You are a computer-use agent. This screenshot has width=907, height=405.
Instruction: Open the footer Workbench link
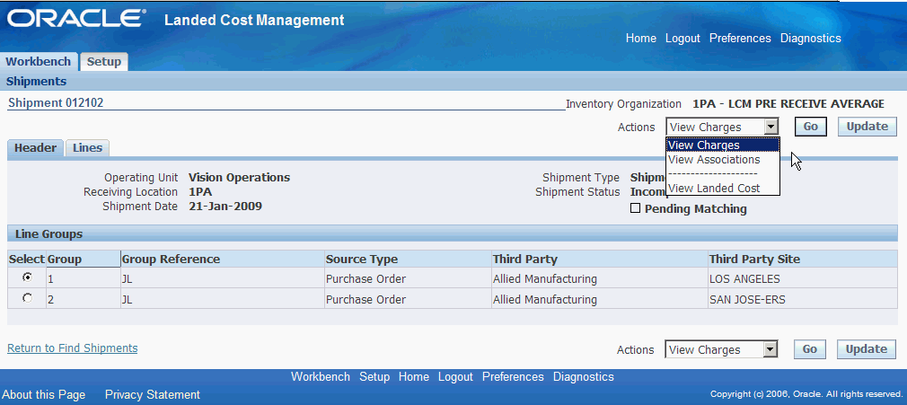click(321, 376)
